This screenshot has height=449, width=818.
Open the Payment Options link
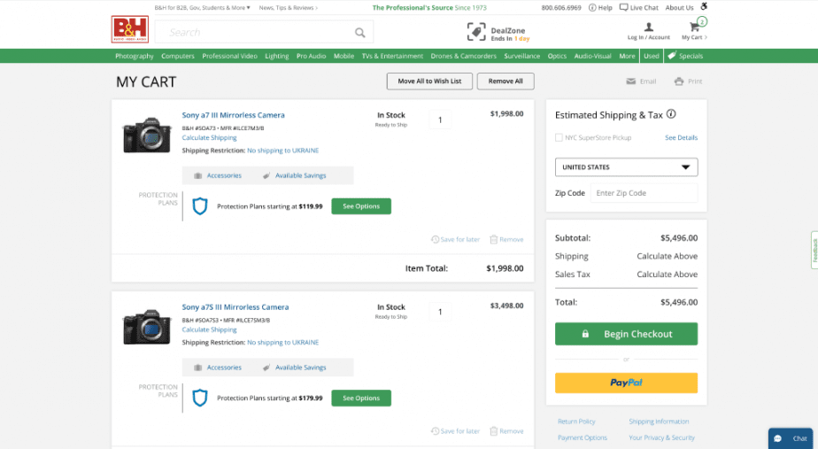tap(583, 437)
